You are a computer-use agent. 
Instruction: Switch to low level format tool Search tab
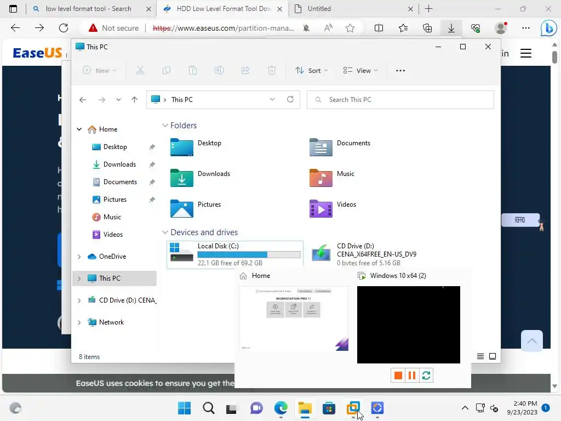coord(91,9)
